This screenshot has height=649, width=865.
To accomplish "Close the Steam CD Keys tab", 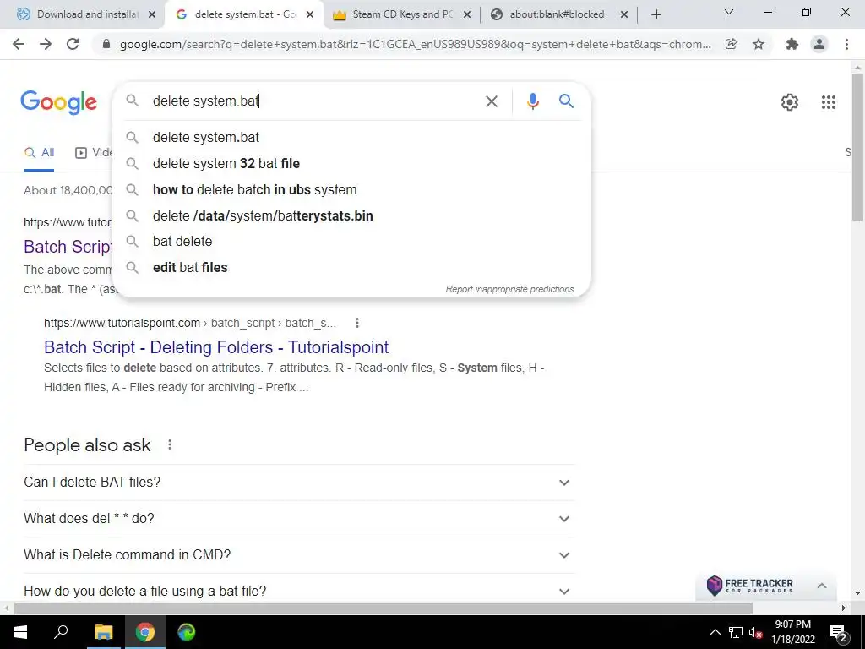I will (466, 15).
